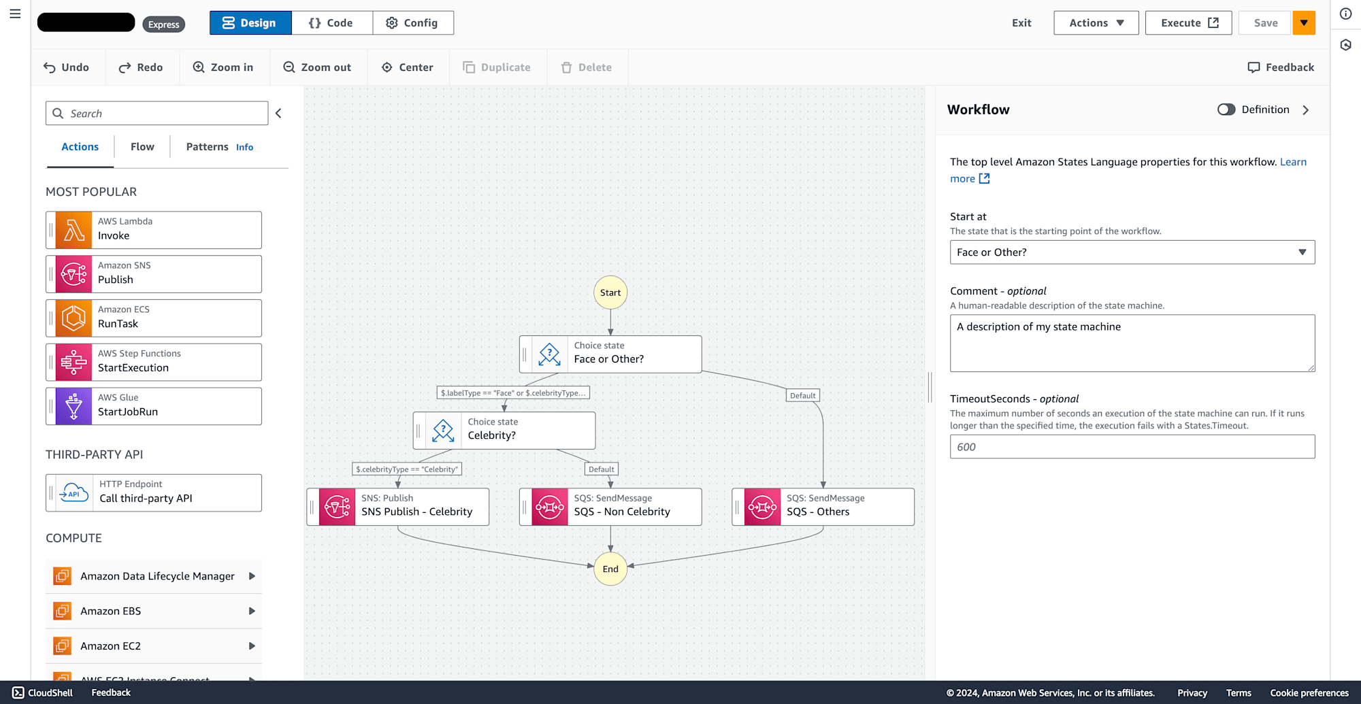Image resolution: width=1361 pixels, height=704 pixels.
Task: Zoom out on the workflow canvas
Action: pos(317,67)
